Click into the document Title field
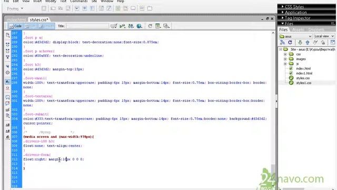Image resolution: width=337 pixels, height=190 pixels. [87, 26]
